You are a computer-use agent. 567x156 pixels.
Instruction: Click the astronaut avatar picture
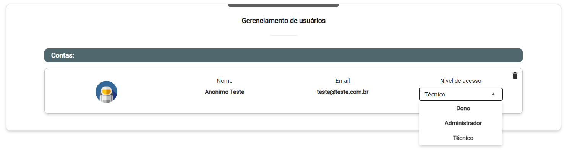[x=106, y=92]
